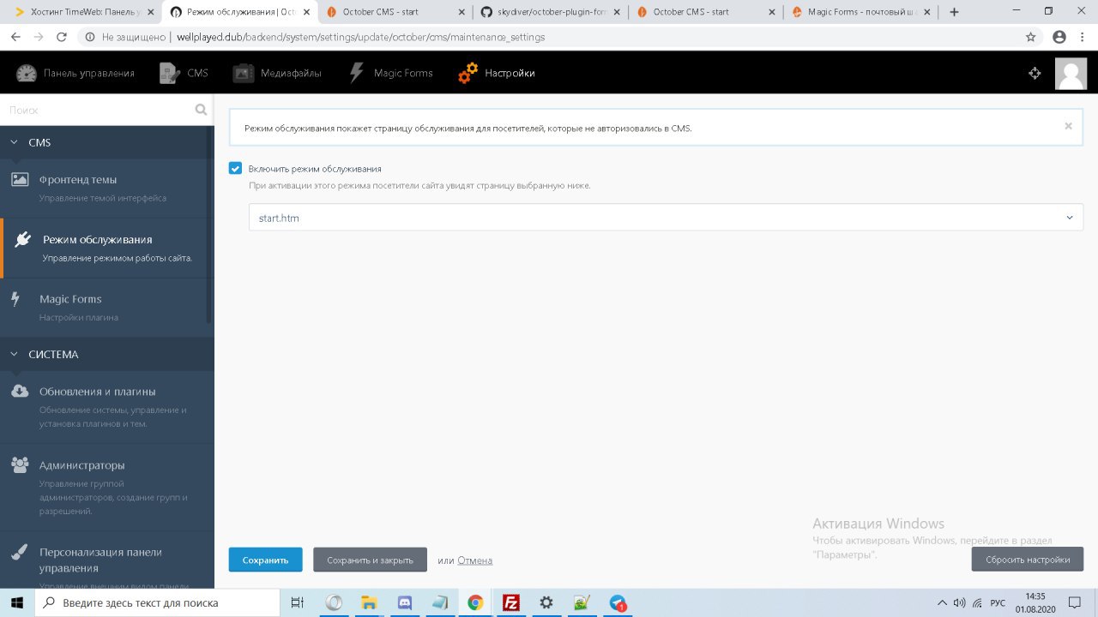The height and width of the screenshot is (617, 1098).
Task: Go back with the browser back arrow
Action: (x=15, y=37)
